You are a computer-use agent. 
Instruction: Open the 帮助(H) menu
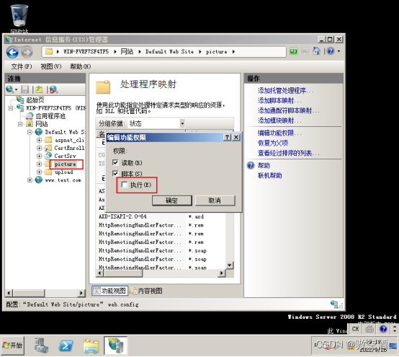[x=80, y=66]
